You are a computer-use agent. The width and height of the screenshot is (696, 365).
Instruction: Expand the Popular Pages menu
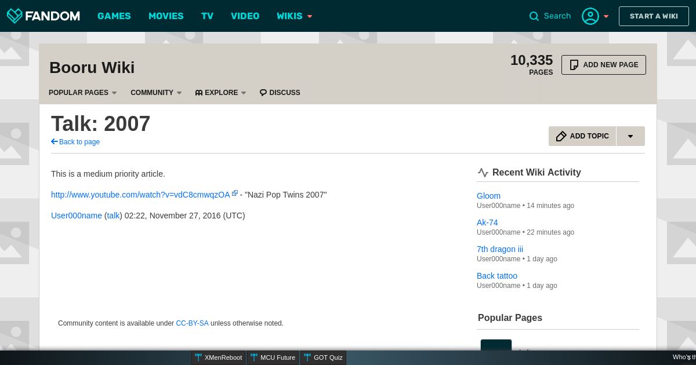pos(82,93)
